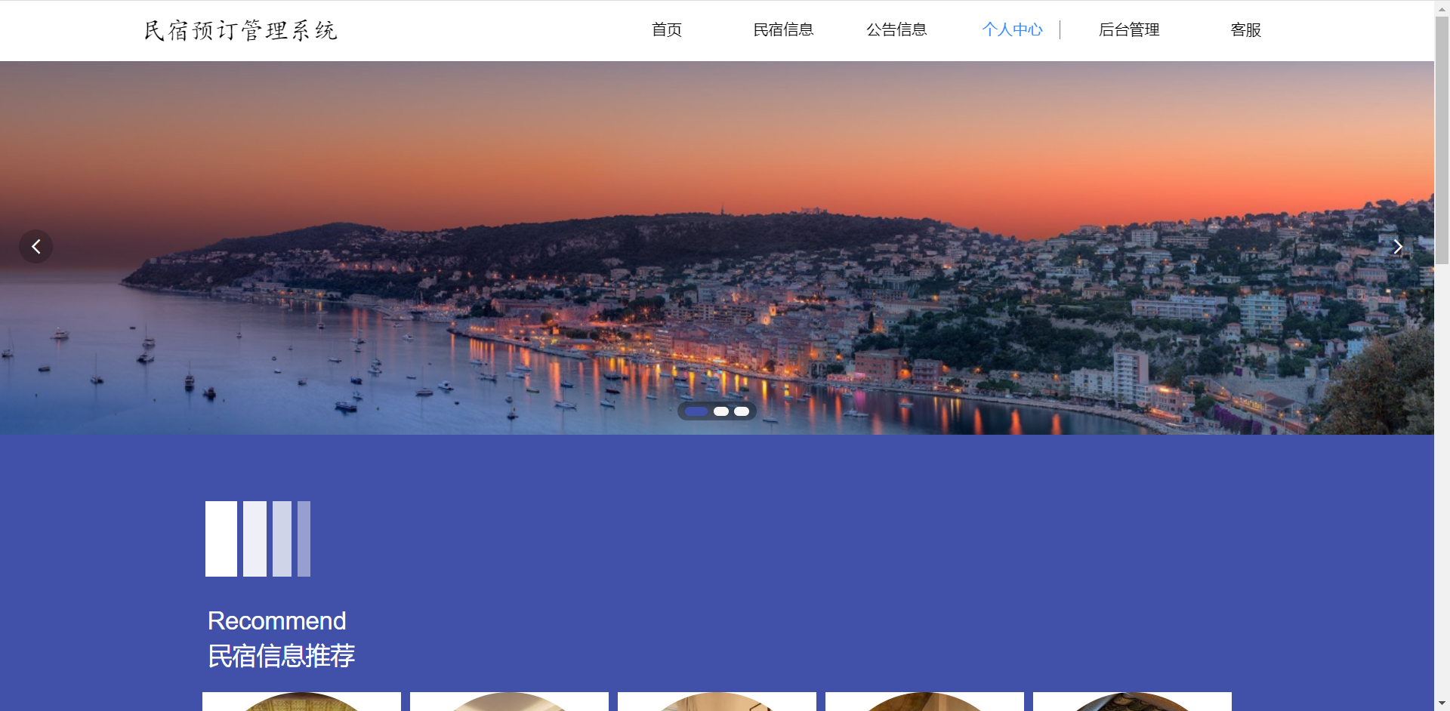Click the harbor sunset banner image
Screen dimensions: 1450x711
(x=717, y=248)
